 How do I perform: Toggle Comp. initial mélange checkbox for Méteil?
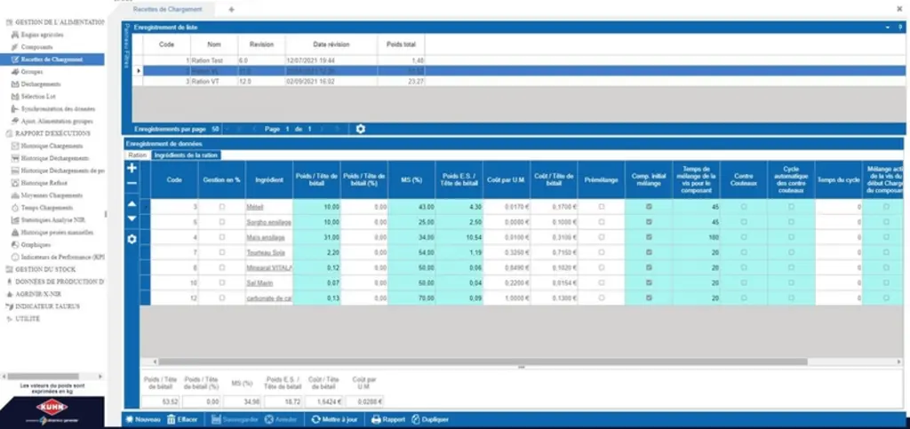point(649,206)
